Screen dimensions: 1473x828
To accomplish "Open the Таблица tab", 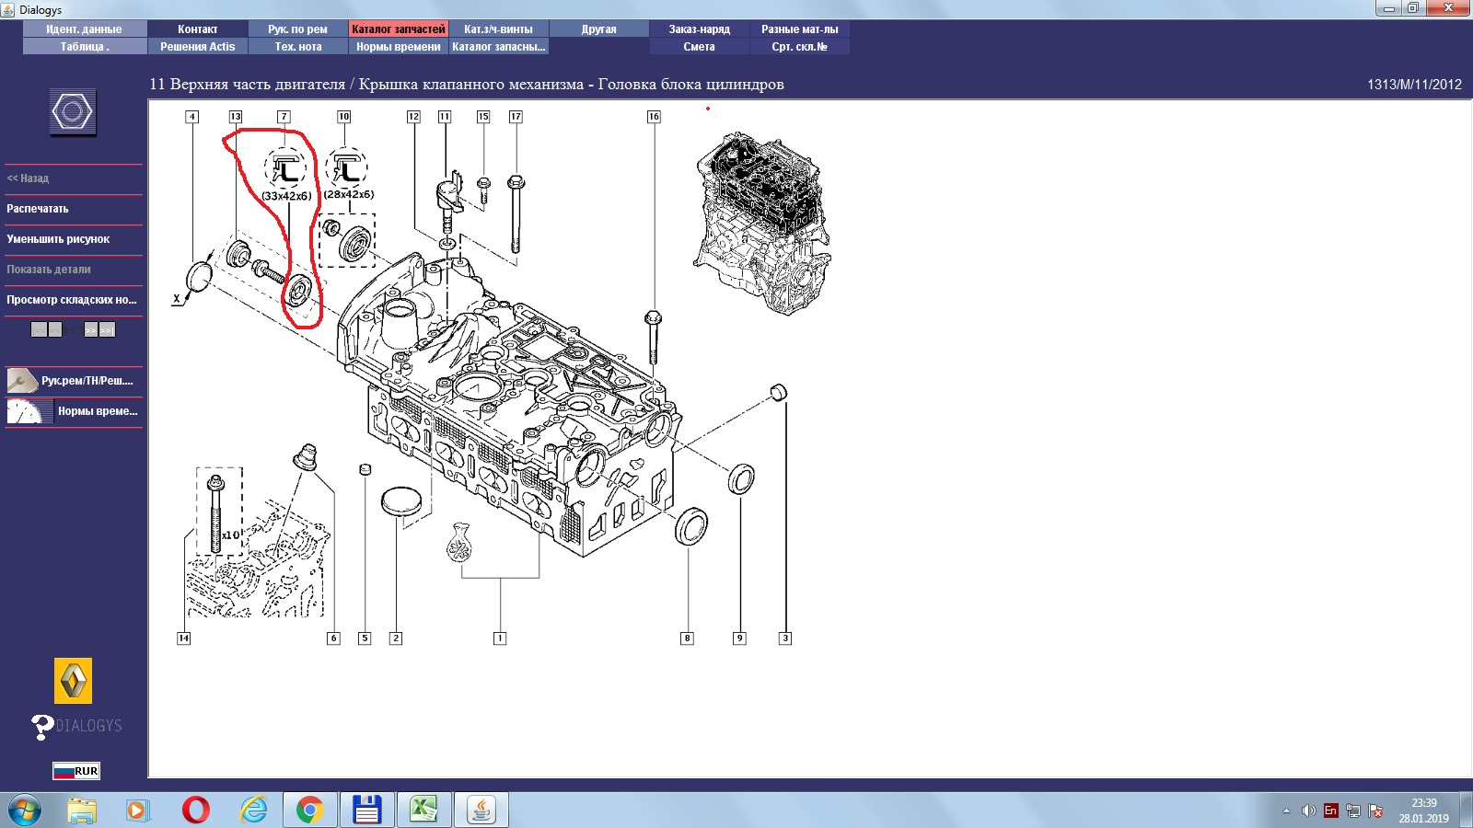I will 84,47.
